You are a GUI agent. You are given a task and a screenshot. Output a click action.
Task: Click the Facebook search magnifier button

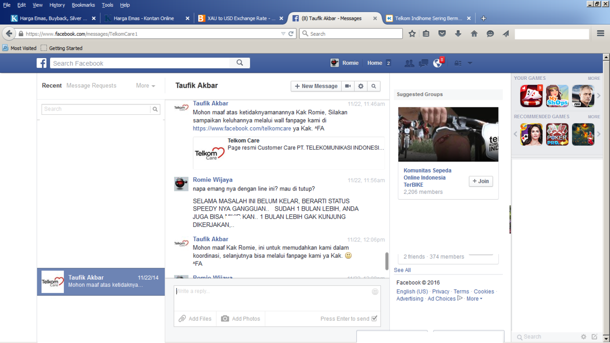click(240, 63)
